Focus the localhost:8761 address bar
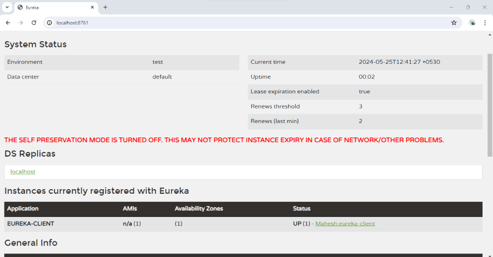The width and height of the screenshot is (493, 257). pos(252,23)
